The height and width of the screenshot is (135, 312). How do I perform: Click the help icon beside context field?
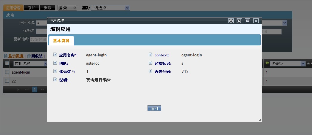coord(150,55)
